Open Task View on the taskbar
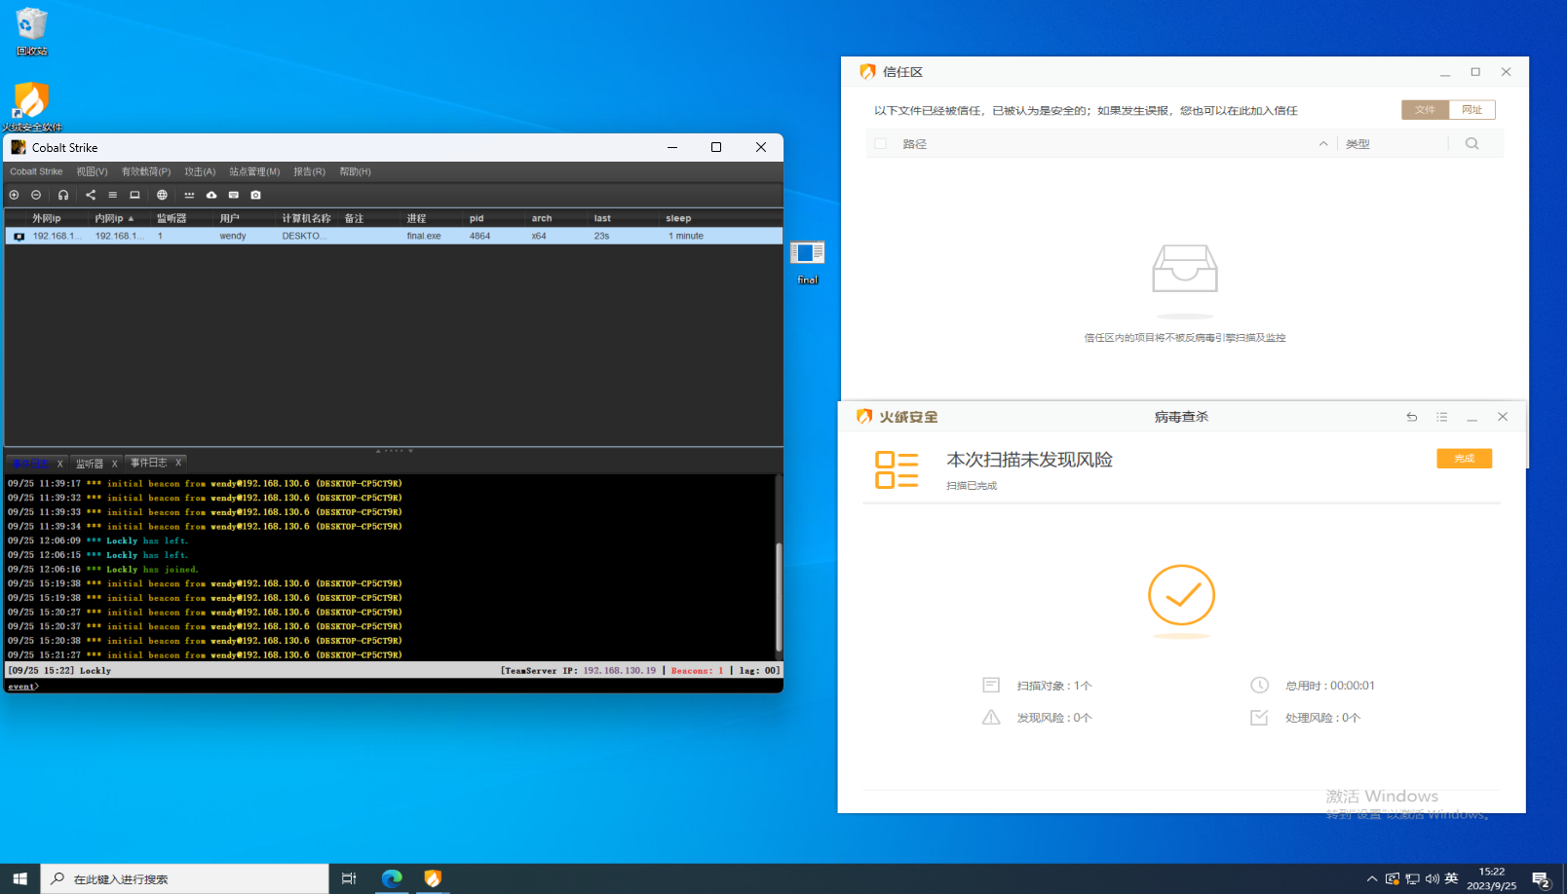The height and width of the screenshot is (894, 1567). pyautogui.click(x=349, y=878)
